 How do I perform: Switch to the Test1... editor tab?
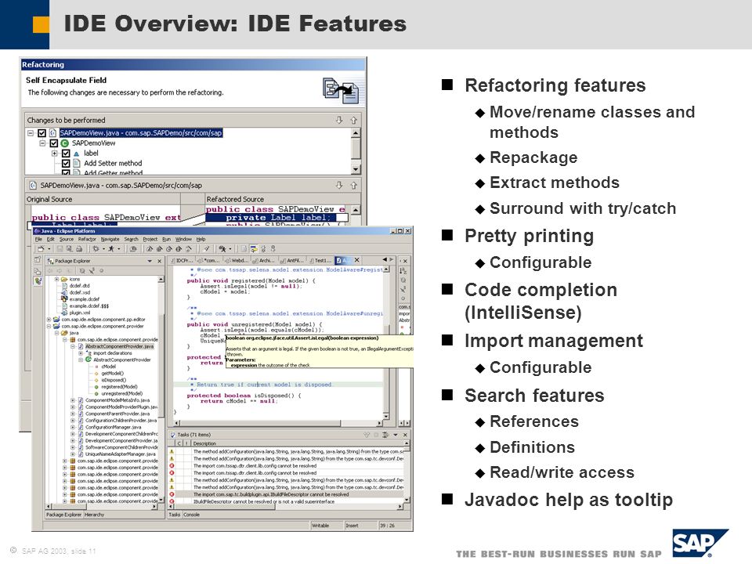tap(320, 260)
